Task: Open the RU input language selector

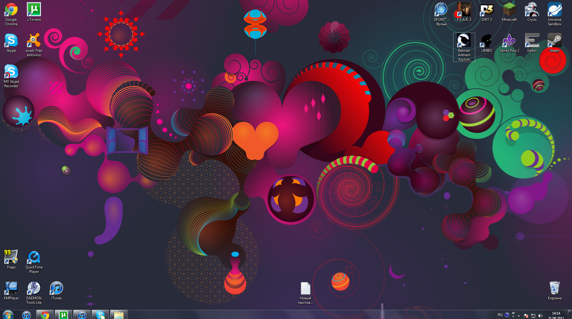Action: (x=500, y=315)
